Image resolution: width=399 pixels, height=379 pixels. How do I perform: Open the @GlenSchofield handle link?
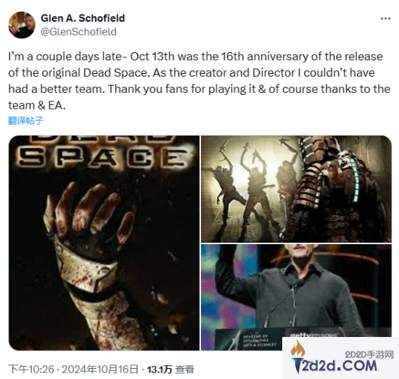tap(78, 32)
